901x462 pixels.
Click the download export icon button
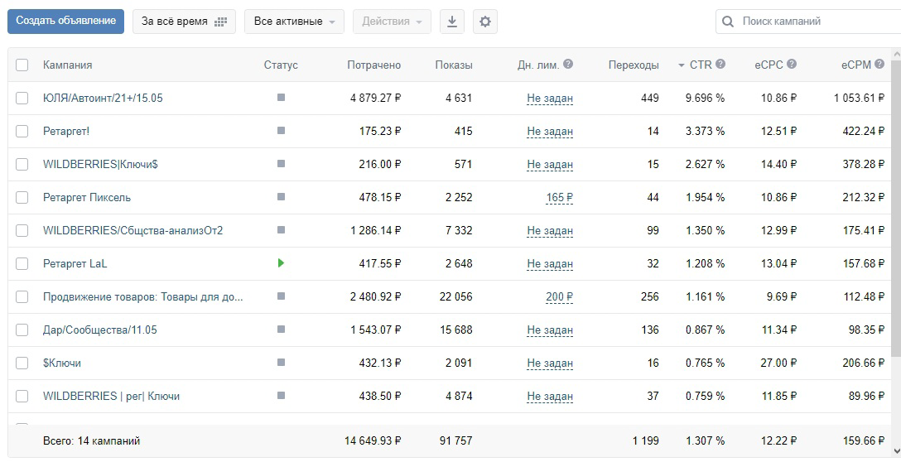(452, 22)
